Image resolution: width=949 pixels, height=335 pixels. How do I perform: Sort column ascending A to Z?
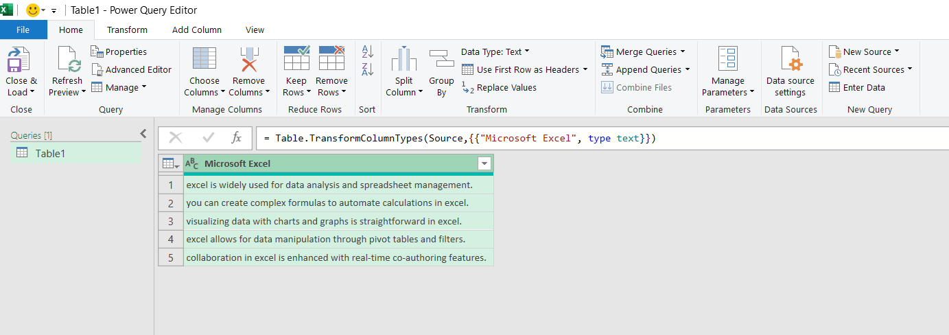(x=367, y=51)
